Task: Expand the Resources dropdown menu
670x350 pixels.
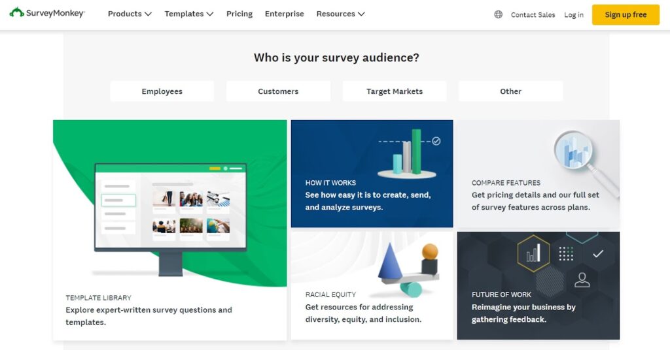Action: (x=340, y=14)
